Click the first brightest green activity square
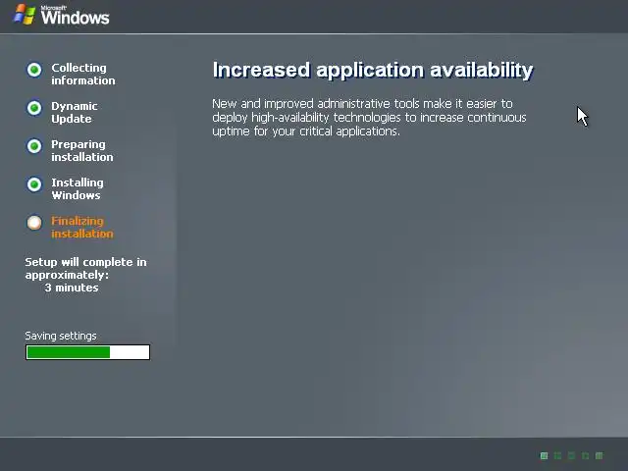Image resolution: width=628 pixels, height=471 pixels. tap(544, 455)
